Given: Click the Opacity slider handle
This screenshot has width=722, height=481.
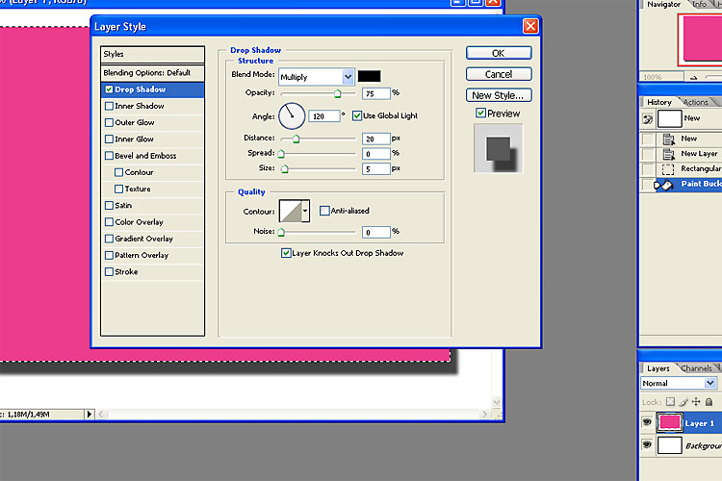Looking at the screenshot, I should (338, 94).
